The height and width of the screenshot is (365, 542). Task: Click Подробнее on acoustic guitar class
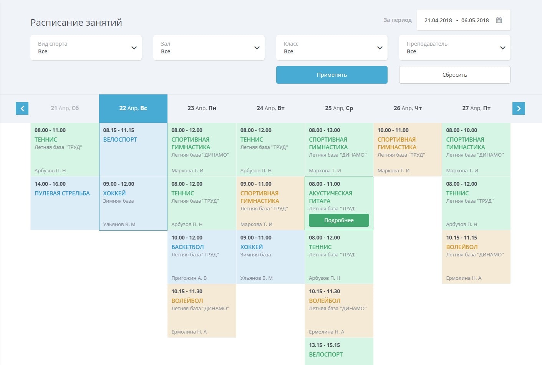339,220
